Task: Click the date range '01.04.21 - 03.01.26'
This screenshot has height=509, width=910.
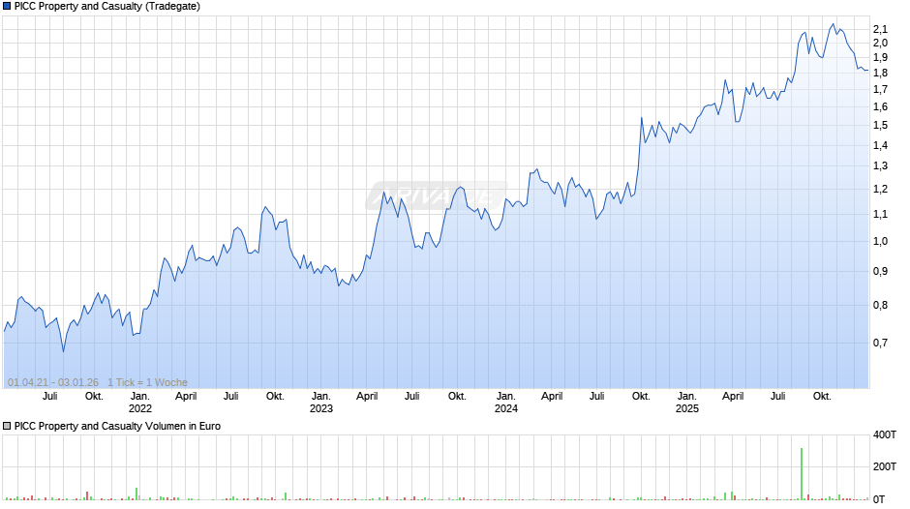Action: (x=53, y=382)
